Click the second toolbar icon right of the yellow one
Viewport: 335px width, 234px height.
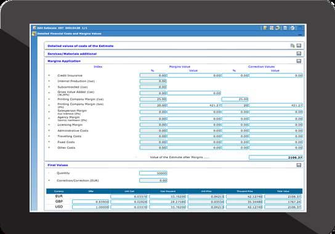[278, 28]
